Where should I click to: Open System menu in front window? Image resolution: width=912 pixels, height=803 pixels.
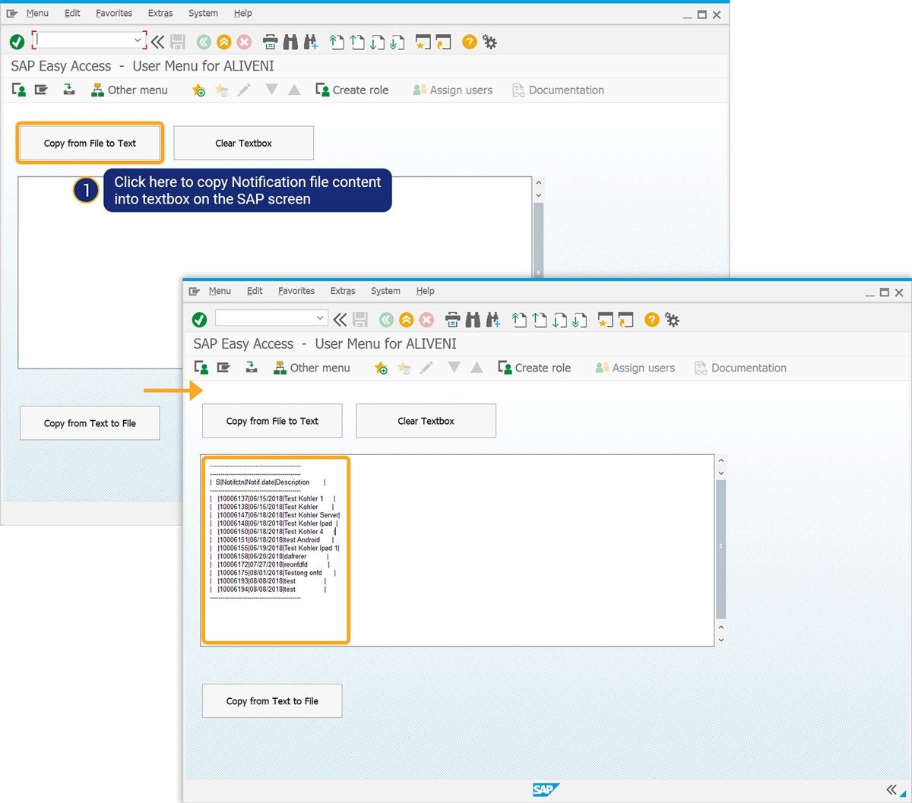(385, 291)
